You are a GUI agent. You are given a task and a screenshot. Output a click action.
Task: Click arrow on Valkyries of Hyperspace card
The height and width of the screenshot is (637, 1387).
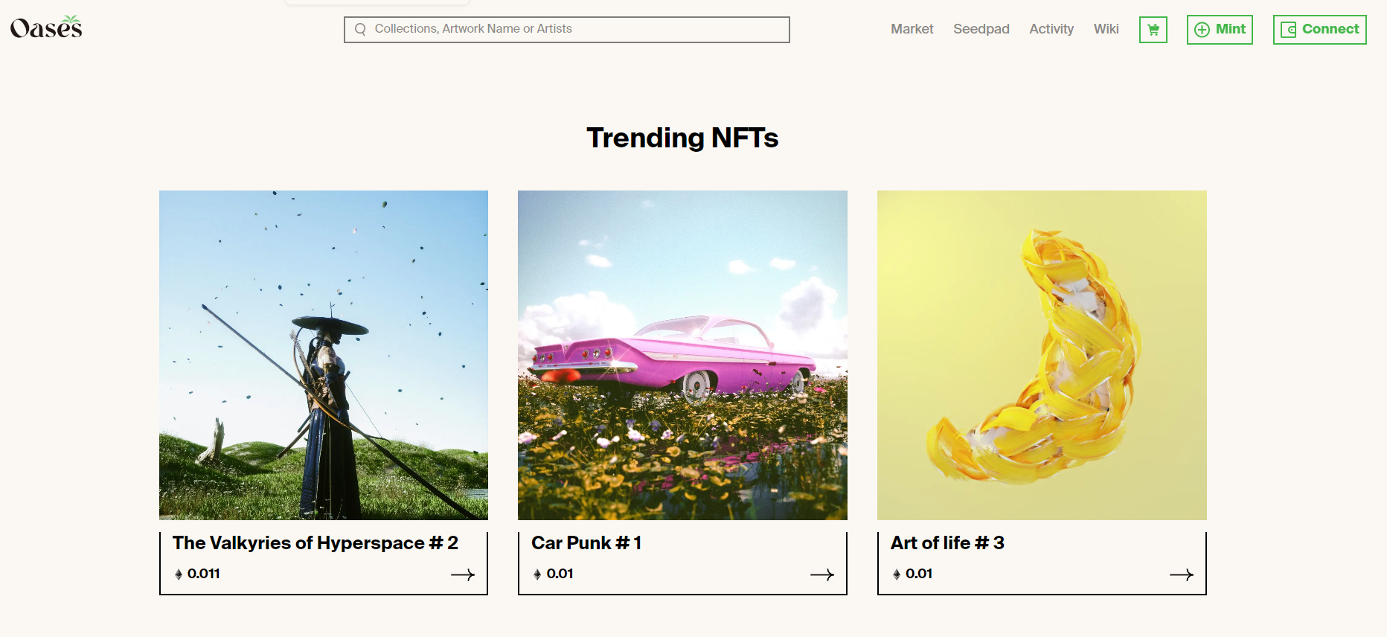[462, 574]
